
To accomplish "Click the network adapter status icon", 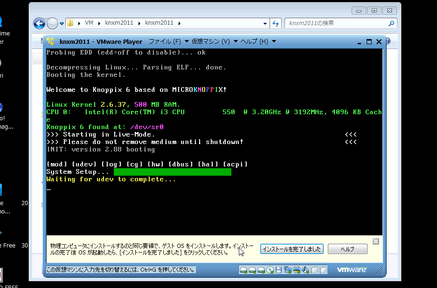I will coord(288,270).
